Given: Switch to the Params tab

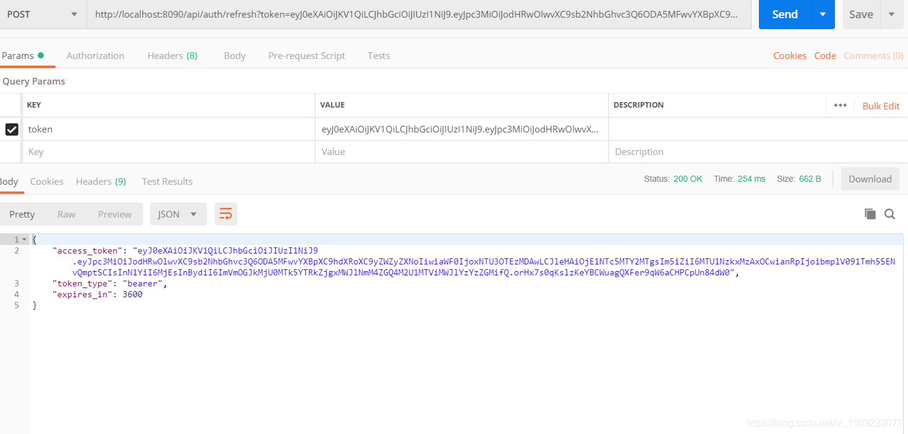Looking at the screenshot, I should tap(23, 55).
